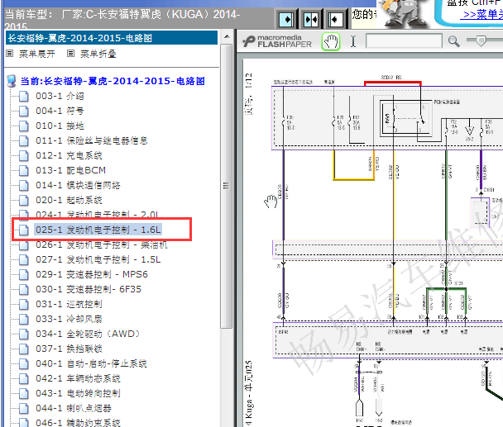503x427 pixels.
Task: Open 011-1 保险丝与继电器信息
Action: (92, 140)
